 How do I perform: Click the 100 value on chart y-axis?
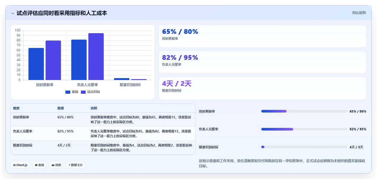tap(18, 30)
